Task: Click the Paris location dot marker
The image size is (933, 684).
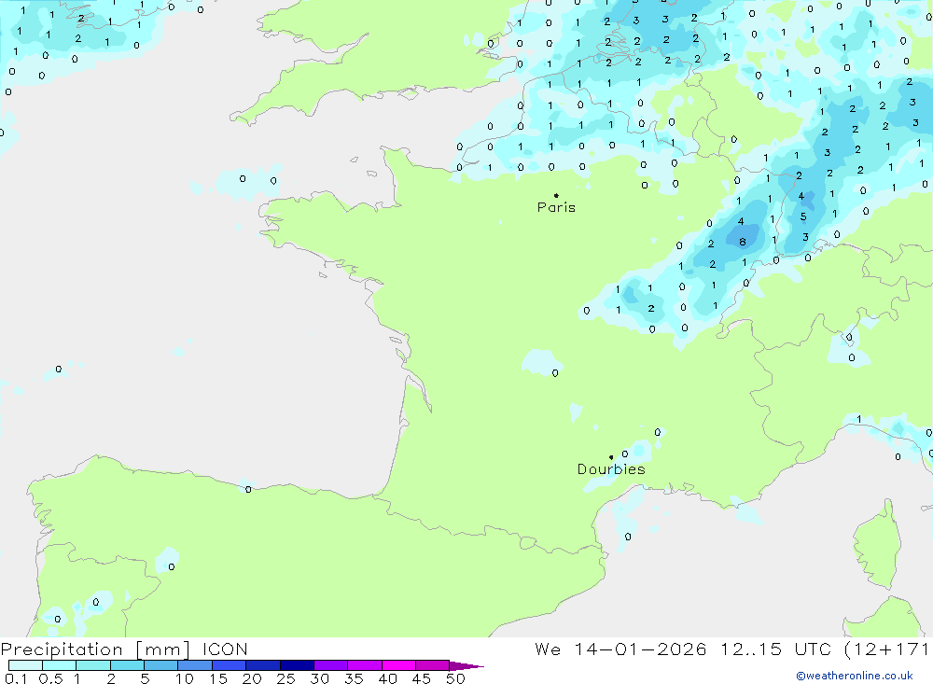Action: 556,195
